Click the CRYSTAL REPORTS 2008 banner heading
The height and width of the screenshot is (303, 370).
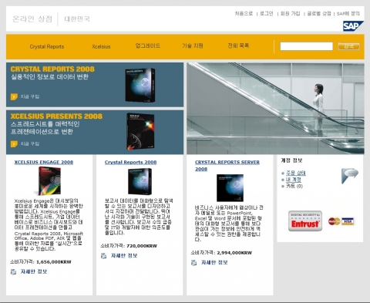pyautogui.click(x=52, y=69)
